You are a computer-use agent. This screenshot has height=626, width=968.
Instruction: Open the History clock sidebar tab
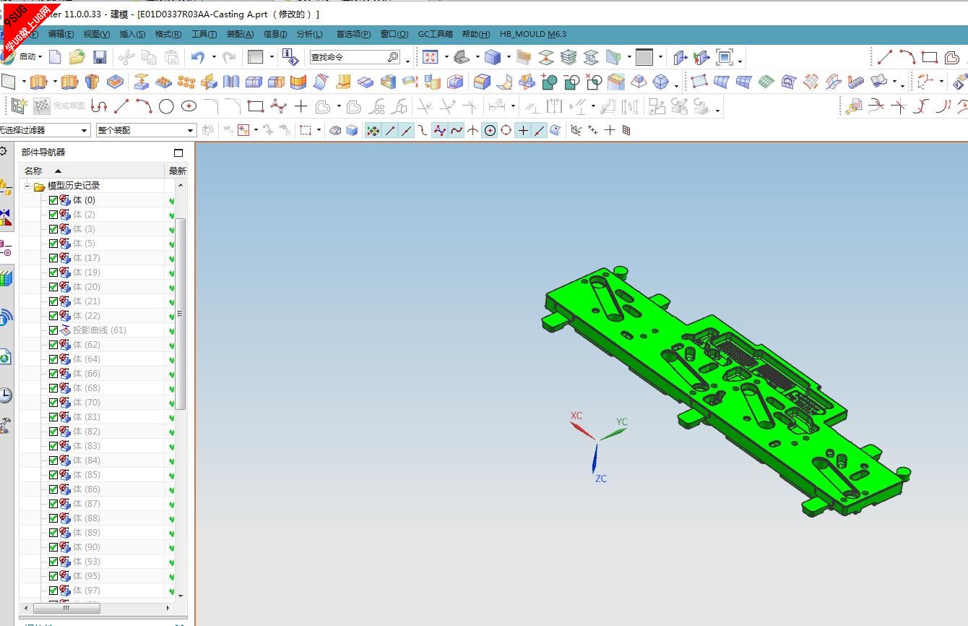[5, 395]
